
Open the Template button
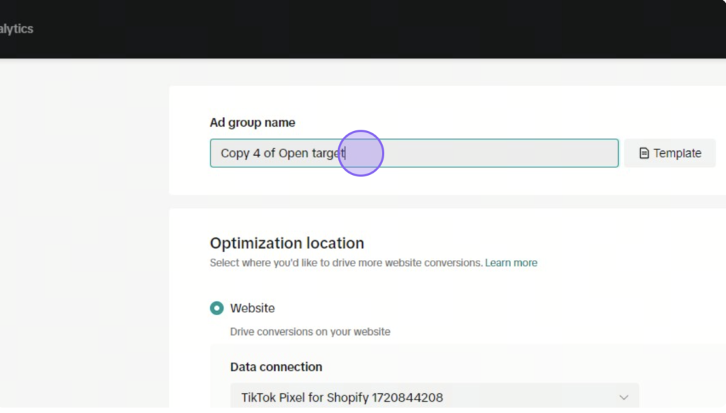669,153
